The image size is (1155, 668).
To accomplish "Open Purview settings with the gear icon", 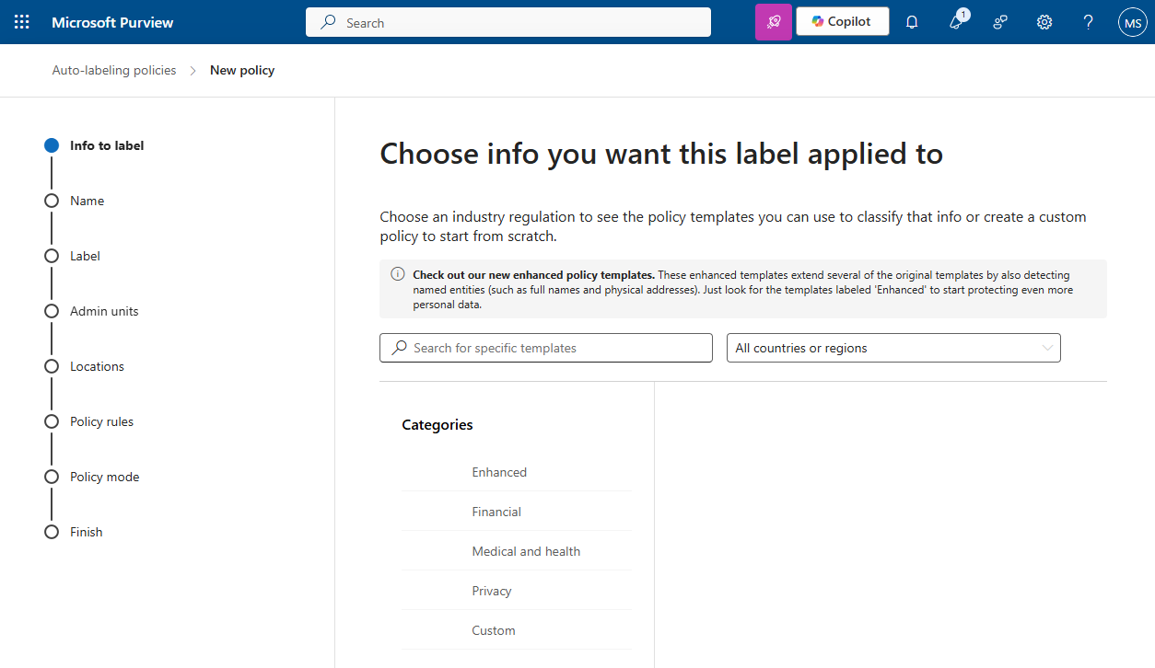I will [1044, 22].
